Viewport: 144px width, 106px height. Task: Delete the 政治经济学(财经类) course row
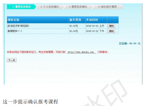(x=111, y=26)
